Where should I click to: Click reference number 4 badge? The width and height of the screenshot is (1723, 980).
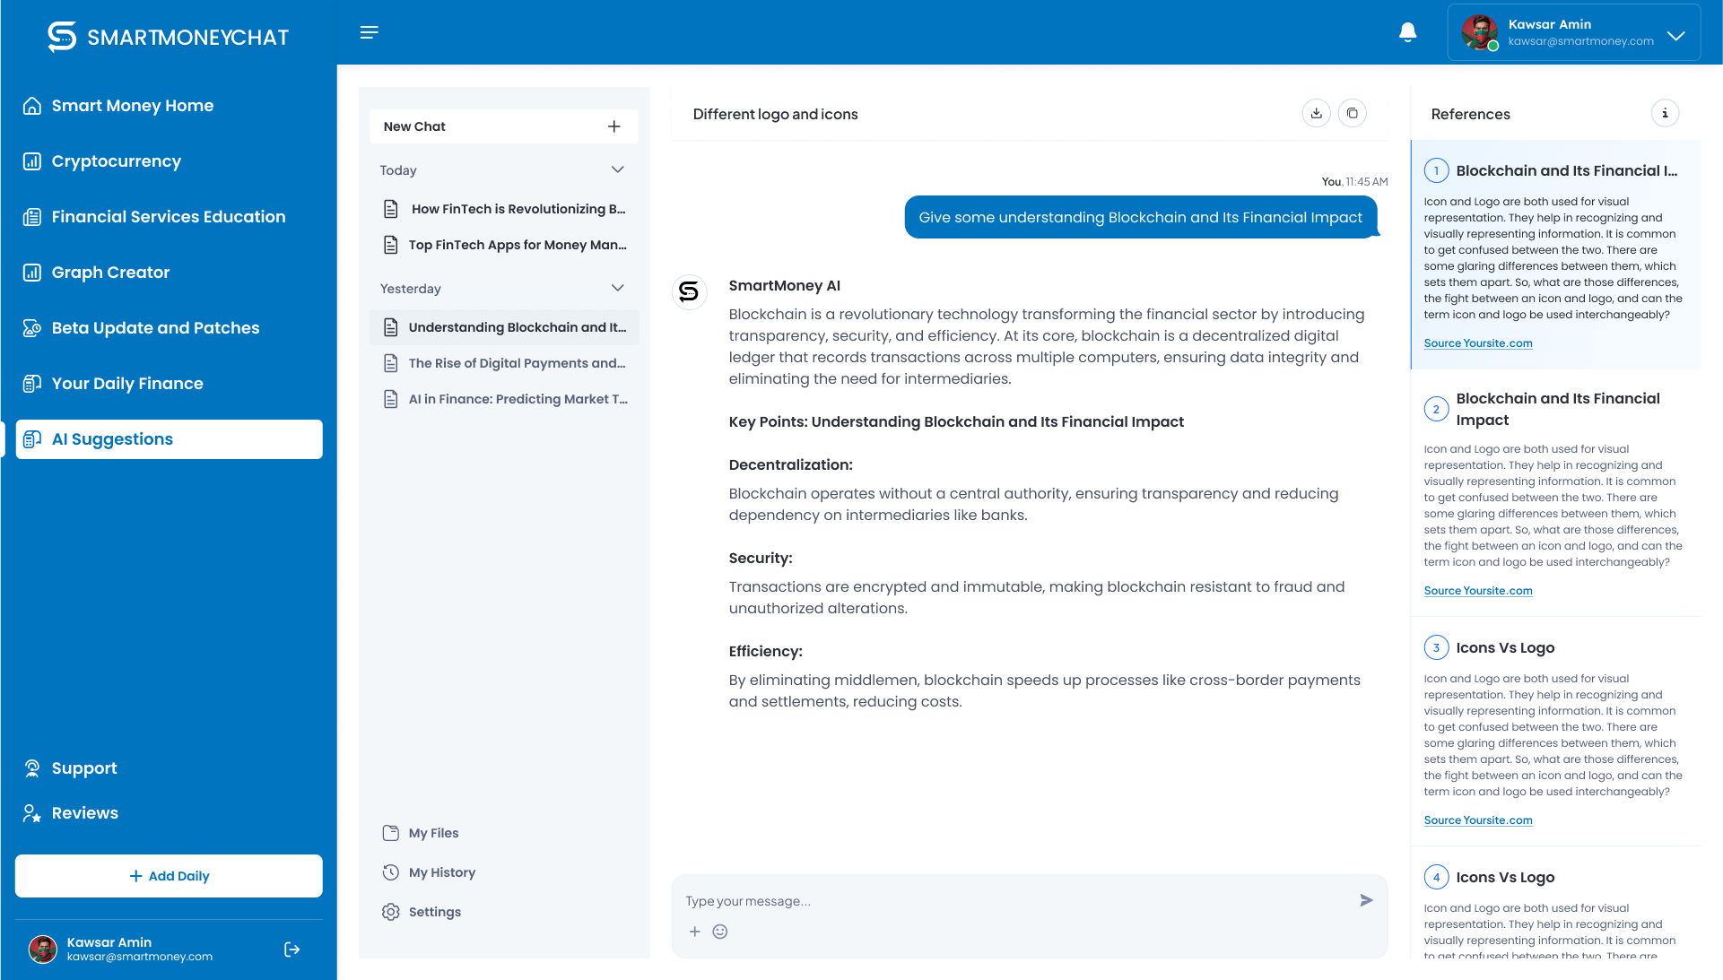tap(1436, 877)
